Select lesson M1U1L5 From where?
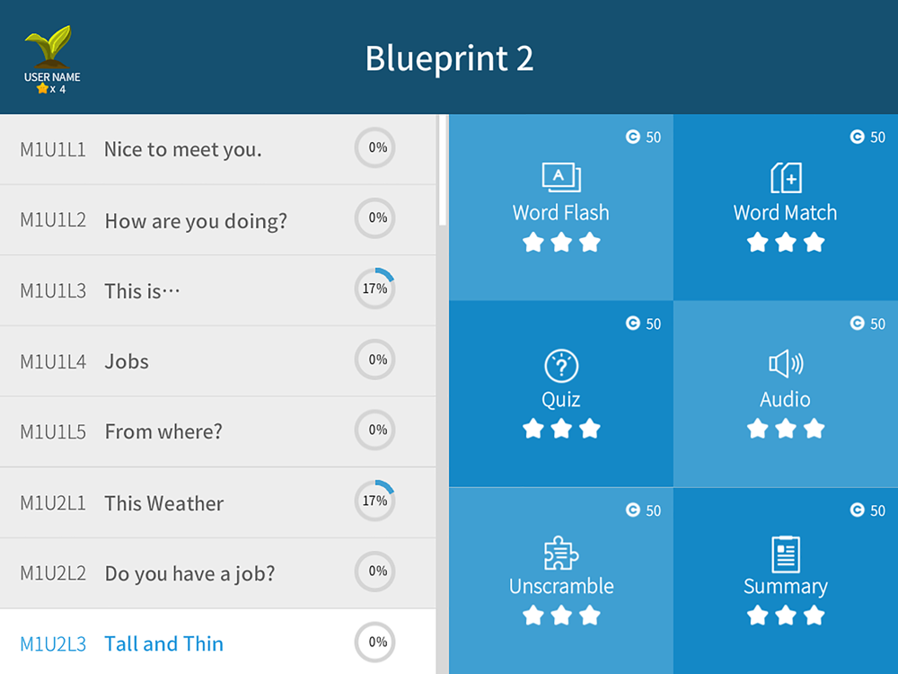The width and height of the screenshot is (898, 674). (217, 431)
